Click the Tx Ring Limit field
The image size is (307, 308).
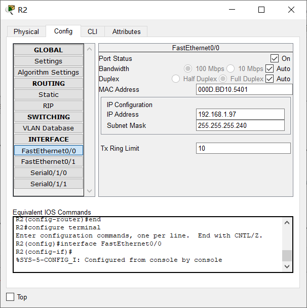(x=243, y=148)
